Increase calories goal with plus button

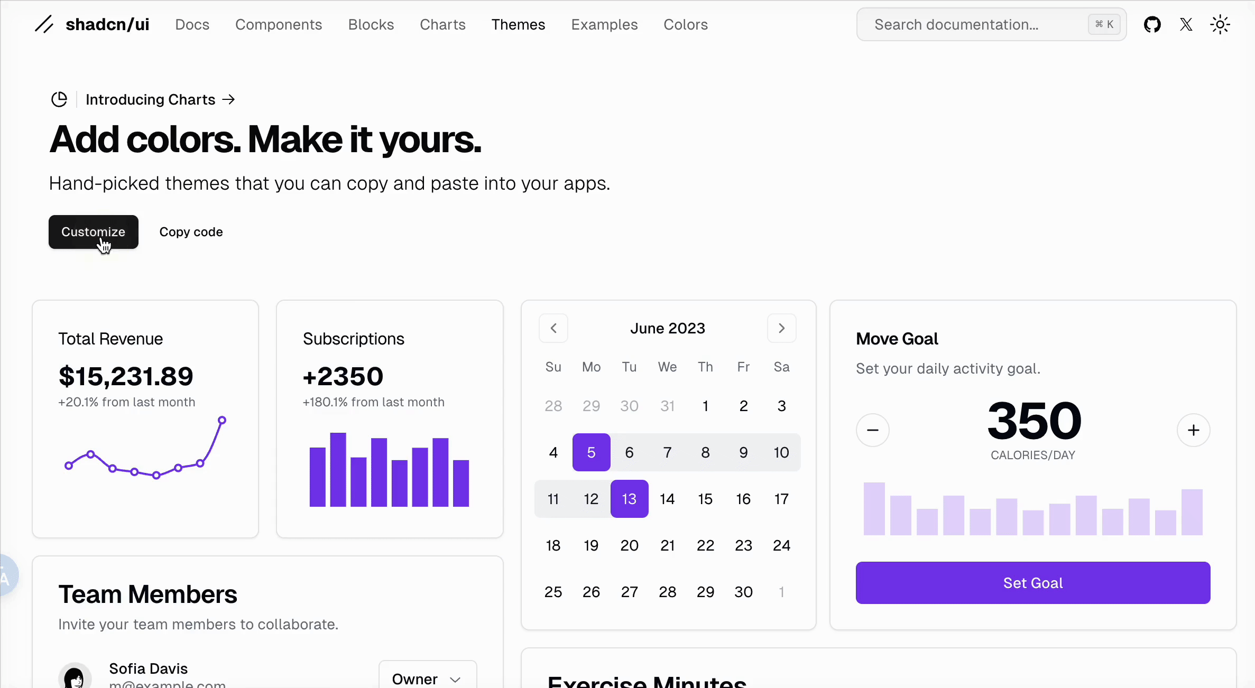(x=1193, y=430)
